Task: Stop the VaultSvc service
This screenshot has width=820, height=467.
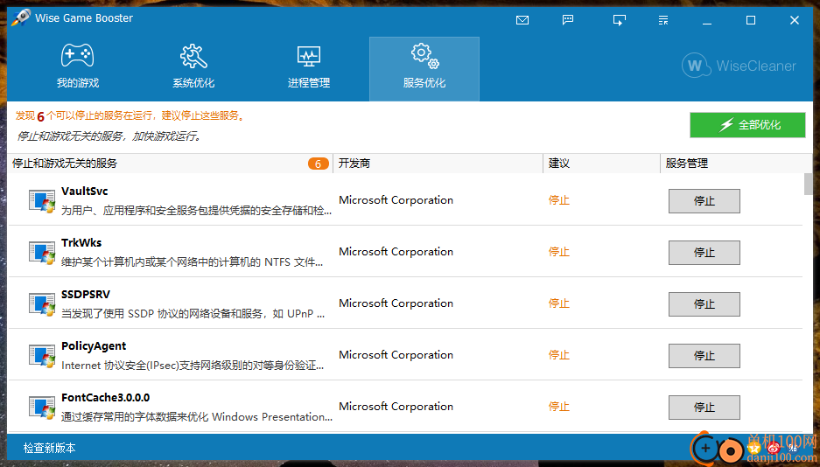Action: 704,201
